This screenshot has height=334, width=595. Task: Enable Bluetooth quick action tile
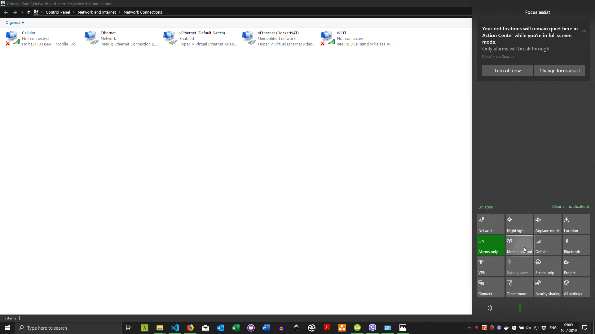coord(576,246)
